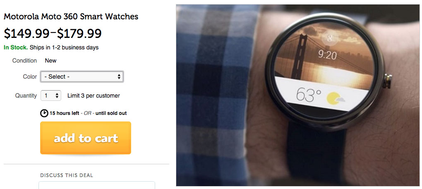Image resolution: width=422 pixels, height=189 pixels.
Task: Click the In Stock status text
Action: [16, 48]
